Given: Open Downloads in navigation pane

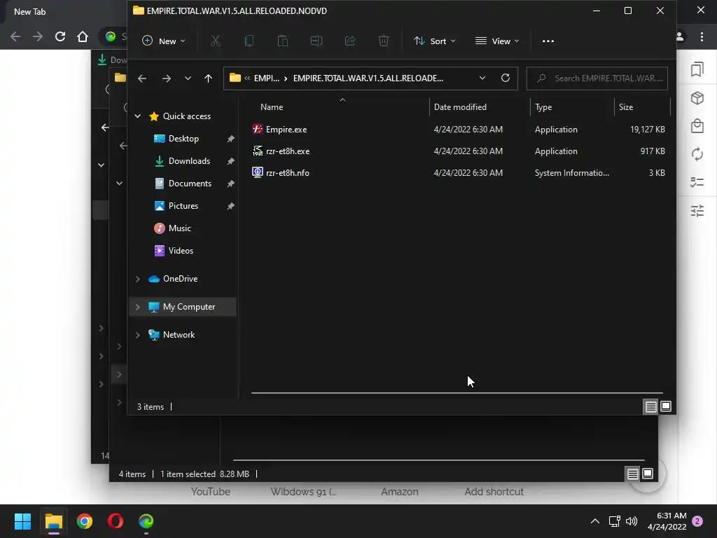Looking at the screenshot, I should (189, 161).
